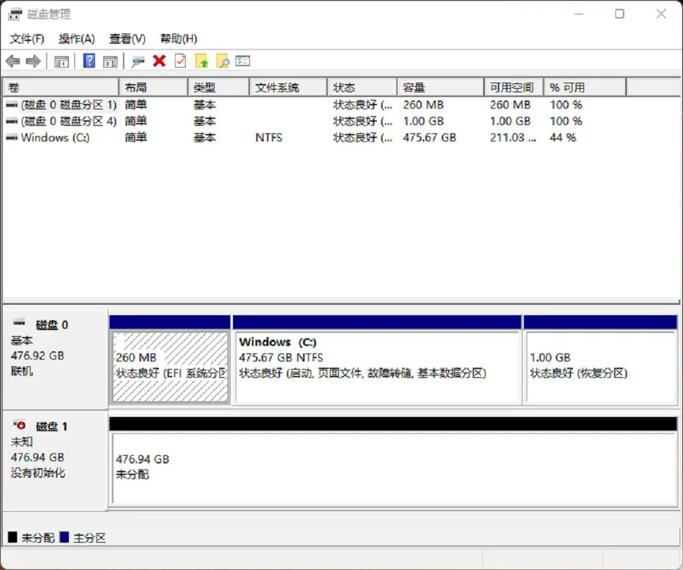Click the red X delete icon
Screen dimensions: 683x570
click(159, 62)
